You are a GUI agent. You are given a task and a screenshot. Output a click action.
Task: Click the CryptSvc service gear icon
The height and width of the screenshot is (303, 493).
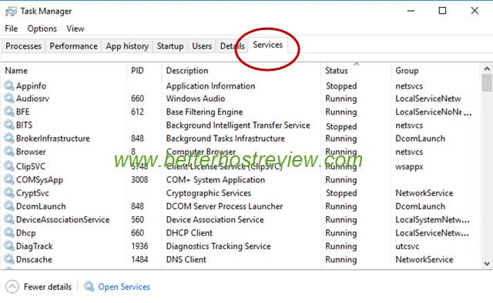[8, 192]
